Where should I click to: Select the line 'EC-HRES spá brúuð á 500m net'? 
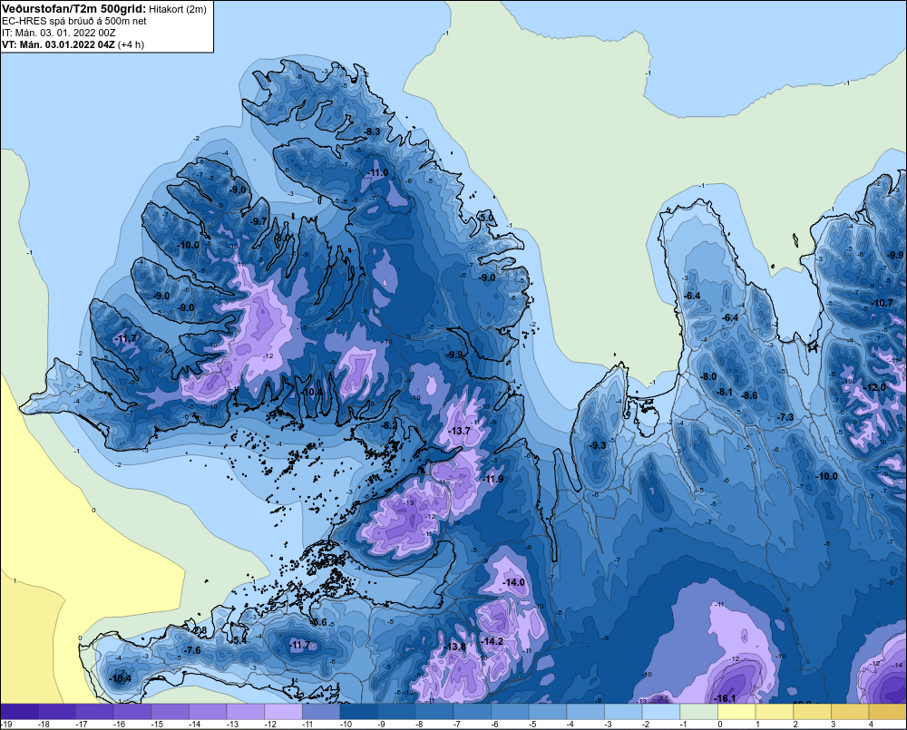(x=74, y=21)
